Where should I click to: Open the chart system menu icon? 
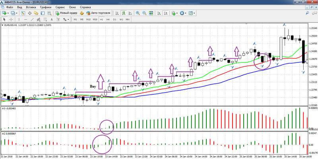click(2, 7)
